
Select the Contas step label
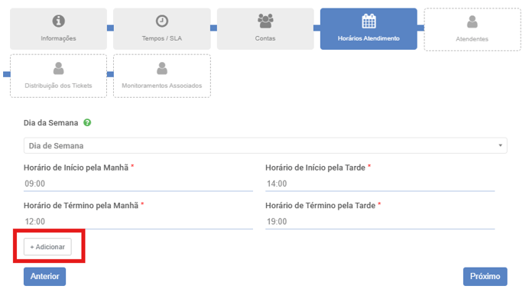click(265, 38)
